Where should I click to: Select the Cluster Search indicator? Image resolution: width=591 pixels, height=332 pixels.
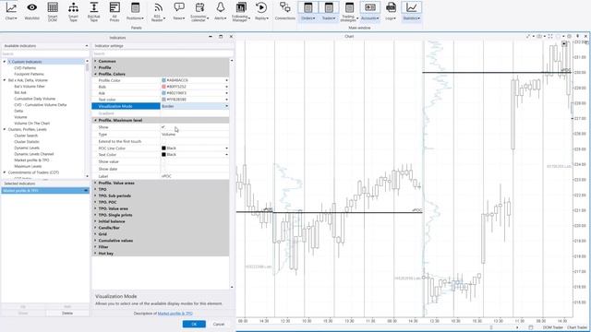click(26, 136)
